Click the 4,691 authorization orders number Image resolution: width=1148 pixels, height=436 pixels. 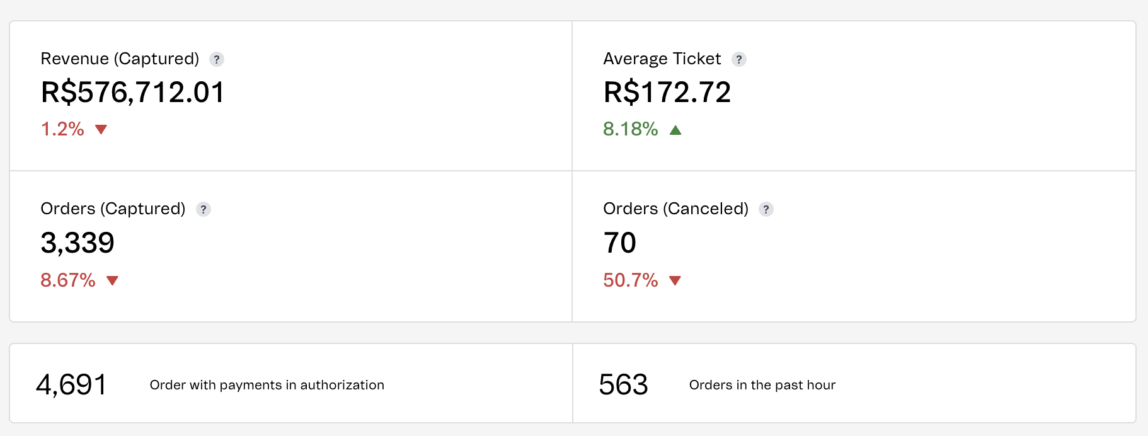pos(71,384)
